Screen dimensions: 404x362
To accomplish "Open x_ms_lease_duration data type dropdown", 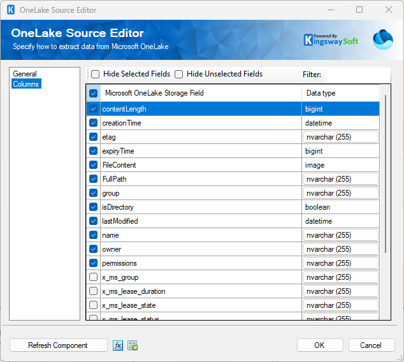I will 340,291.
